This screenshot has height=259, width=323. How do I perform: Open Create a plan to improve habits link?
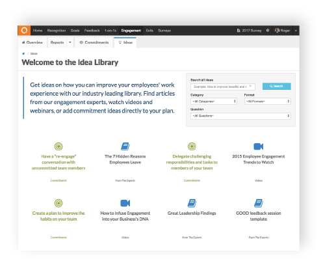coord(58,216)
